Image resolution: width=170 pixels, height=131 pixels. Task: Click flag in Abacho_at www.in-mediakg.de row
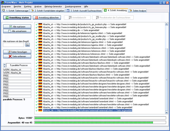click(x=40, y=30)
